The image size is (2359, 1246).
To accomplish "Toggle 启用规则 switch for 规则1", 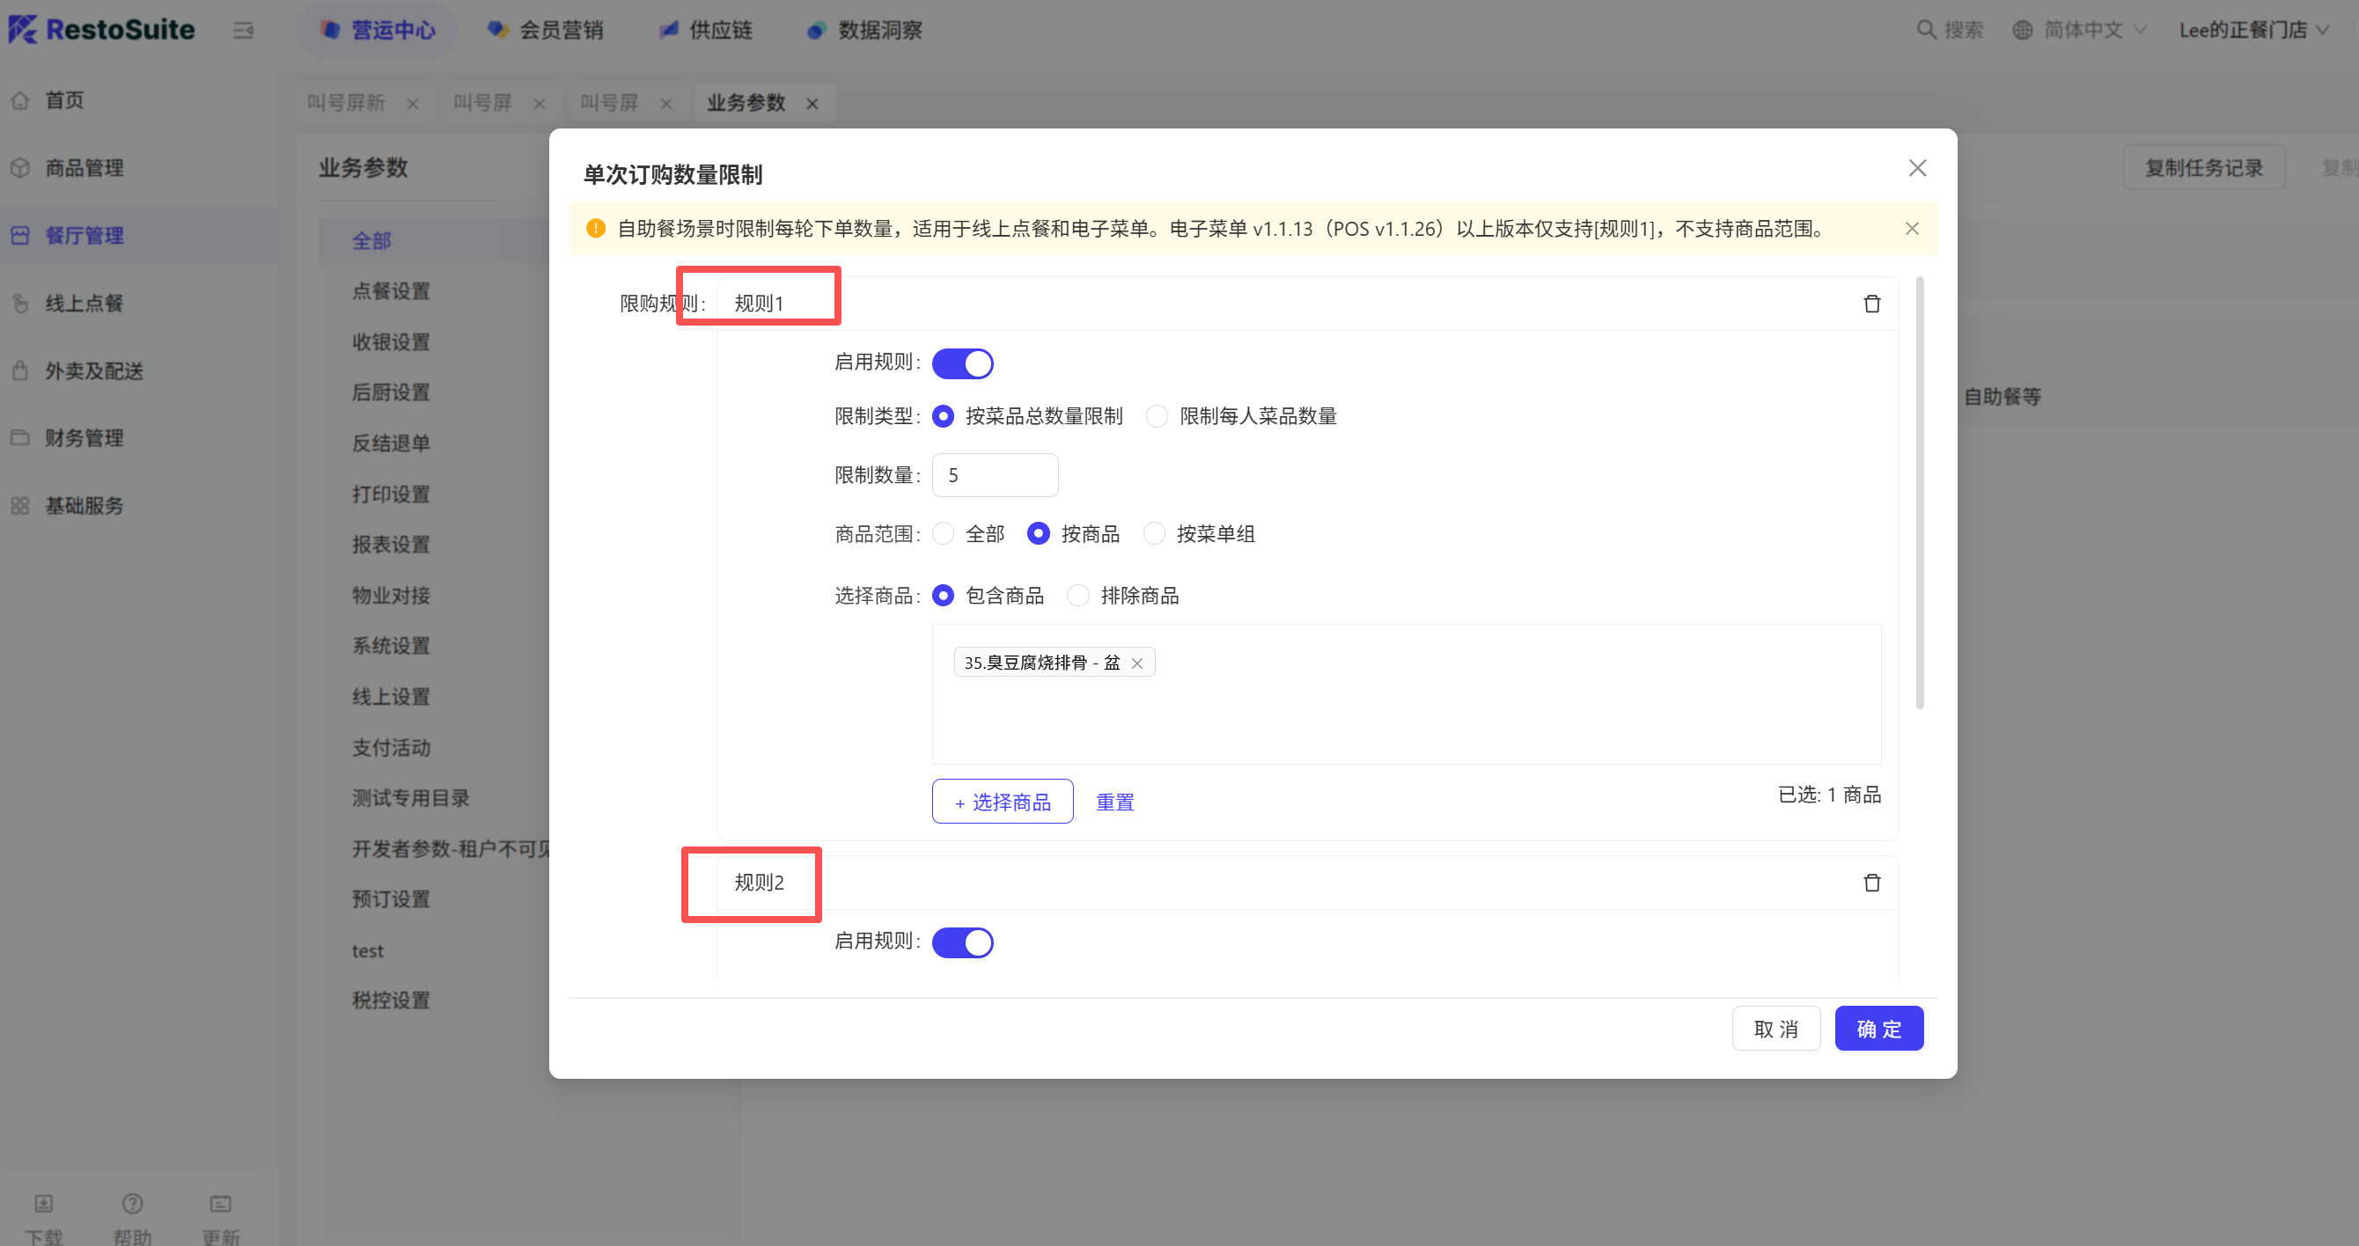I will (961, 363).
